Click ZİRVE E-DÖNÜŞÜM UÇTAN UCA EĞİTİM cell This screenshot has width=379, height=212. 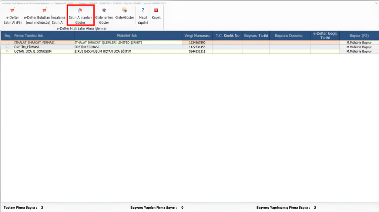tap(128, 51)
